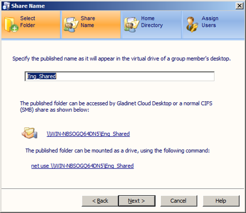
Task: Go to the Select Folder step label
Action: click(x=27, y=22)
